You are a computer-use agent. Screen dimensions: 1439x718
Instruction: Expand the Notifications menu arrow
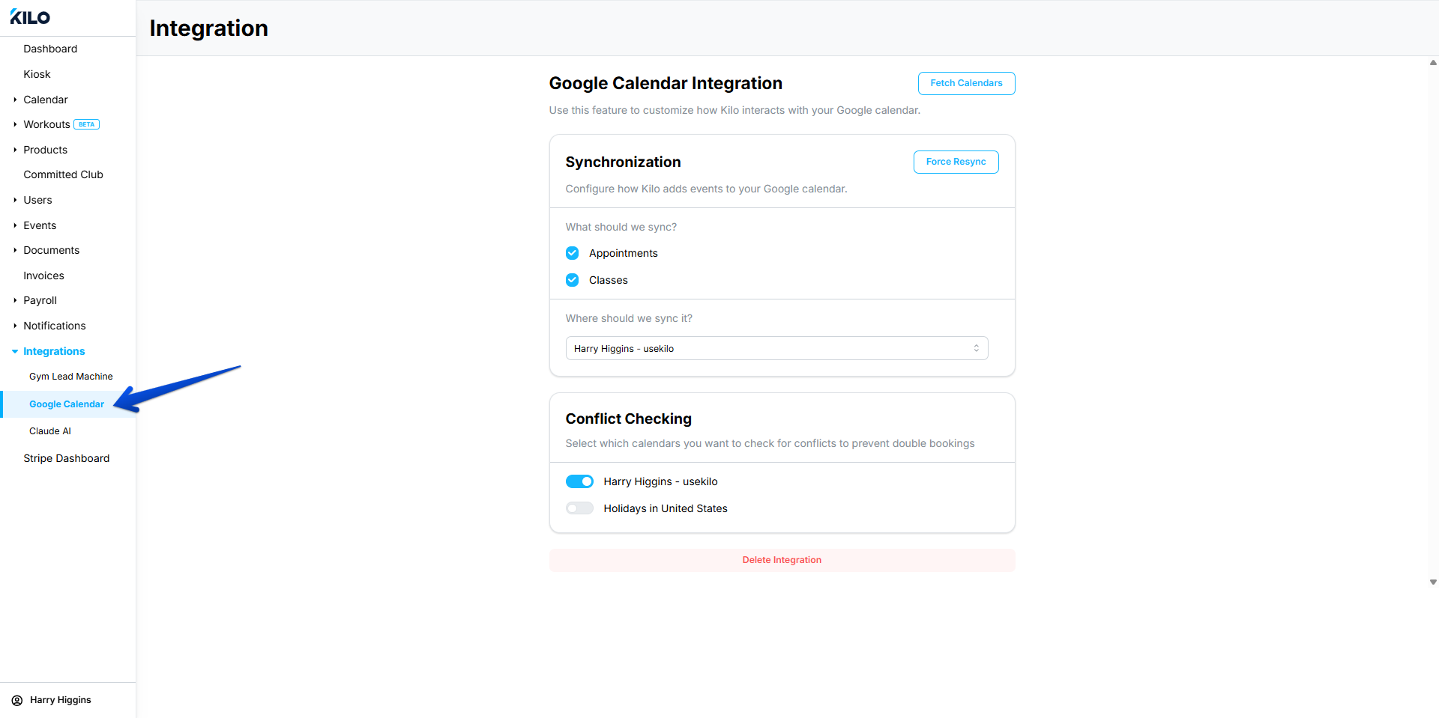pyautogui.click(x=15, y=326)
